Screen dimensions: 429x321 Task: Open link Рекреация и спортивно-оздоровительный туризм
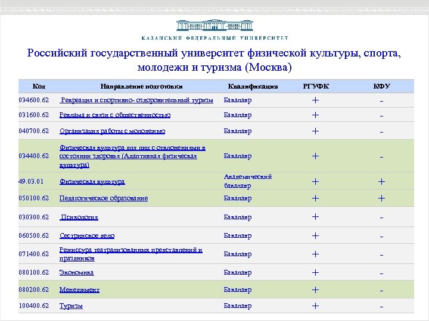pyautogui.click(x=136, y=100)
